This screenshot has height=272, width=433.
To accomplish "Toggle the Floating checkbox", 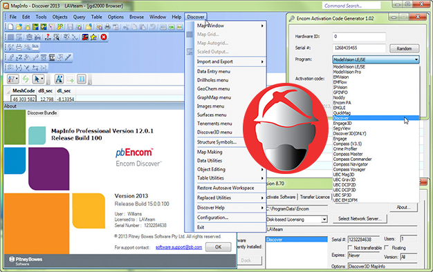I will pos(387,247).
